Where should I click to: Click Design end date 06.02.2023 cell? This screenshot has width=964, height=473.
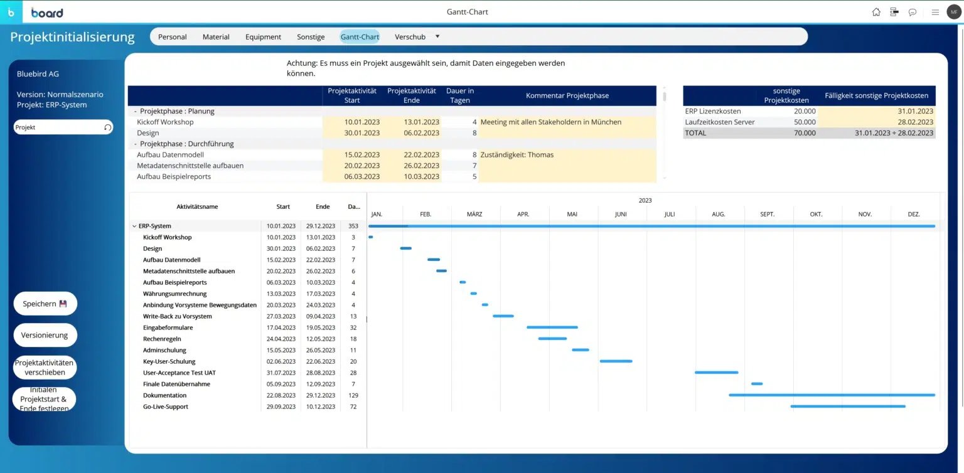click(x=412, y=133)
